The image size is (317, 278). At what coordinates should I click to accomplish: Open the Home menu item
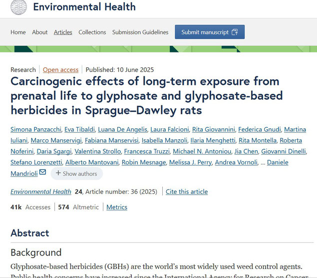18,32
